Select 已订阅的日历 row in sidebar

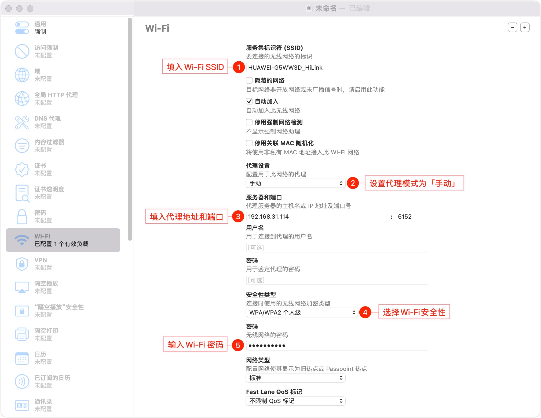[x=63, y=382]
